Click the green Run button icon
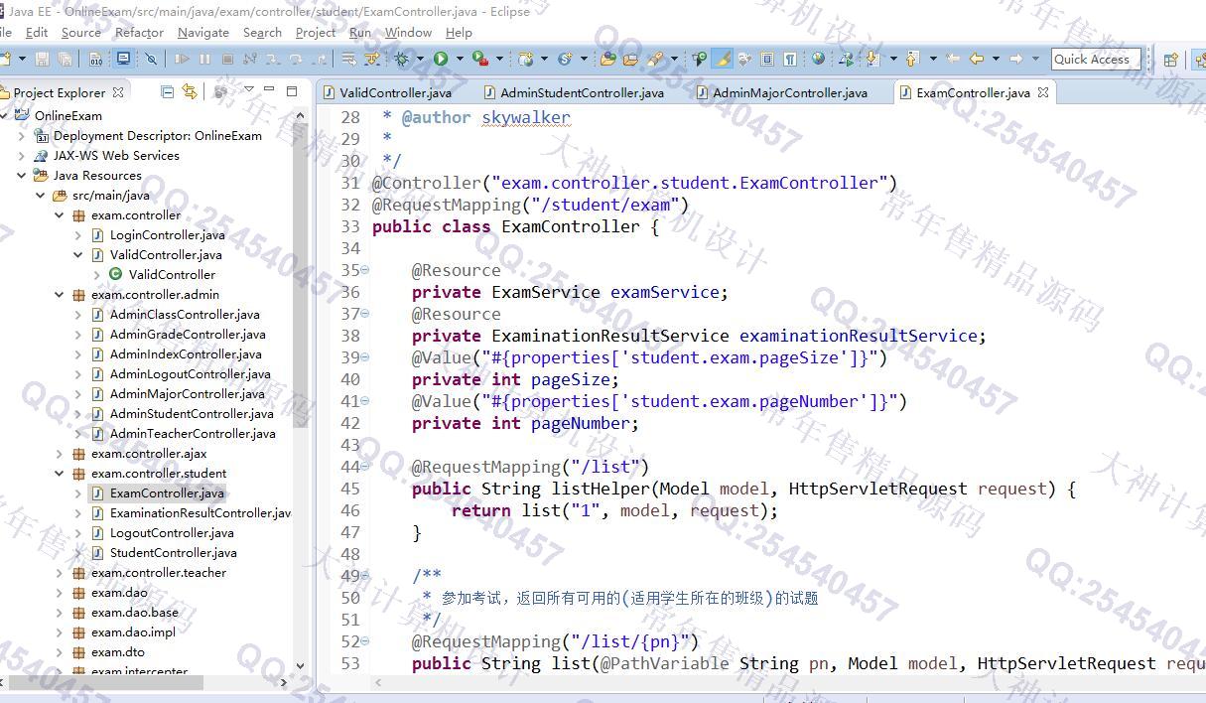 [x=440, y=59]
